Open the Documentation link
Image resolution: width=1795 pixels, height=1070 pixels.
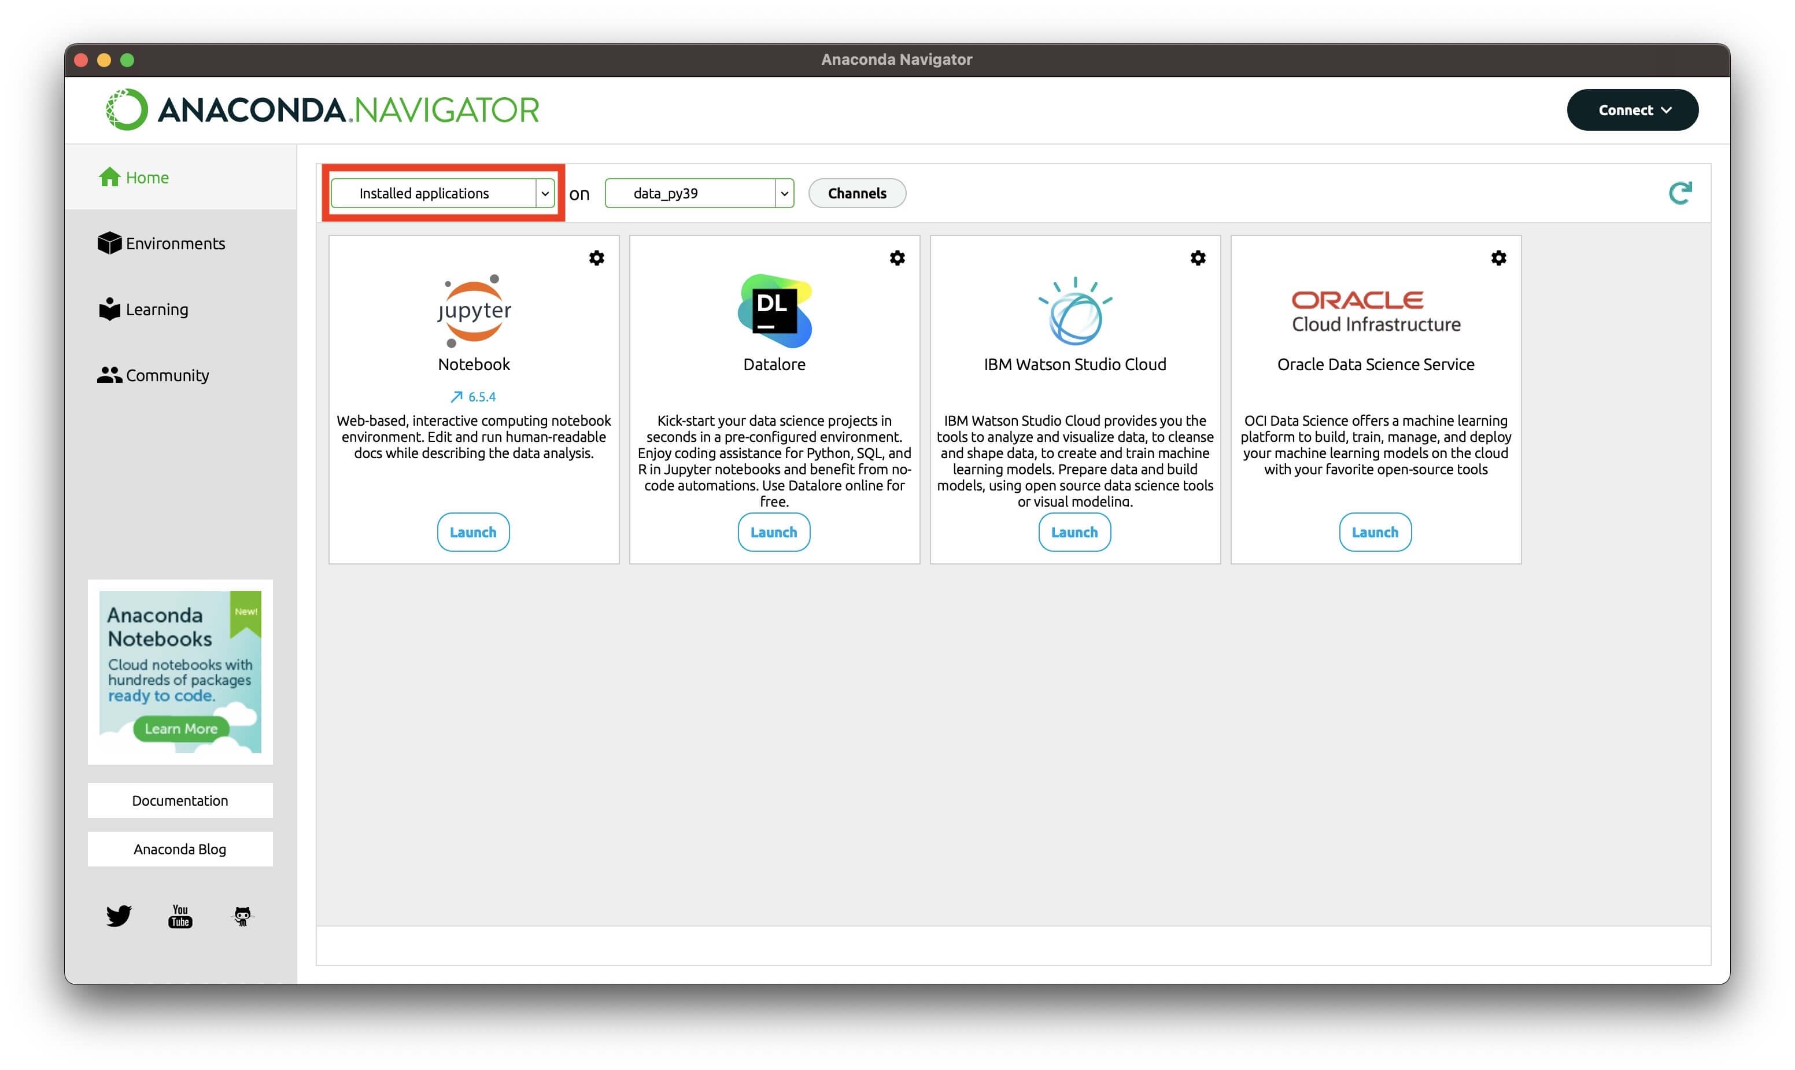coord(180,800)
